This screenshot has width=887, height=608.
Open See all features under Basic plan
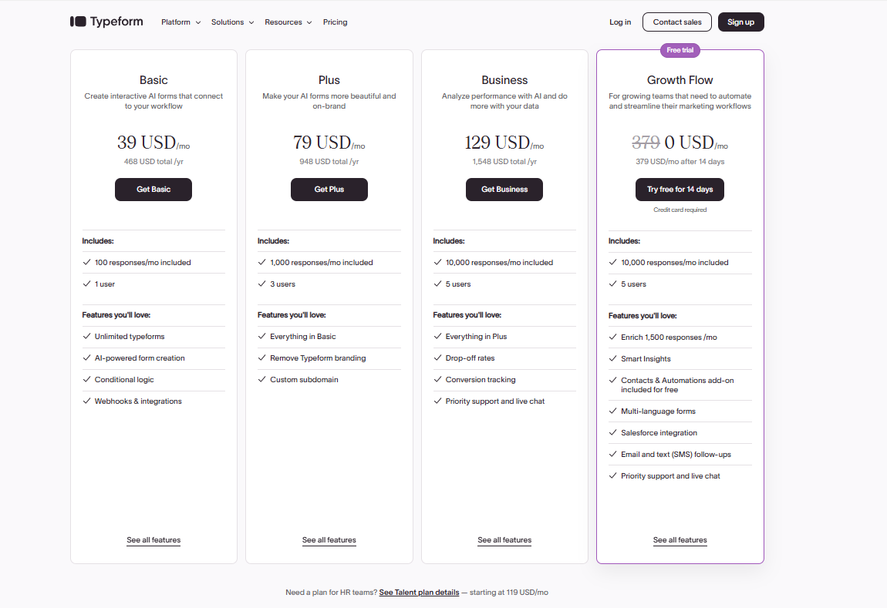pyautogui.click(x=153, y=539)
